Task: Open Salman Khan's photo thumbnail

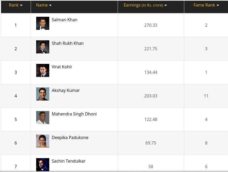Action: click(43, 23)
